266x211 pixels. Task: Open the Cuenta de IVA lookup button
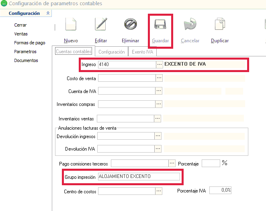pyautogui.click(x=159, y=91)
